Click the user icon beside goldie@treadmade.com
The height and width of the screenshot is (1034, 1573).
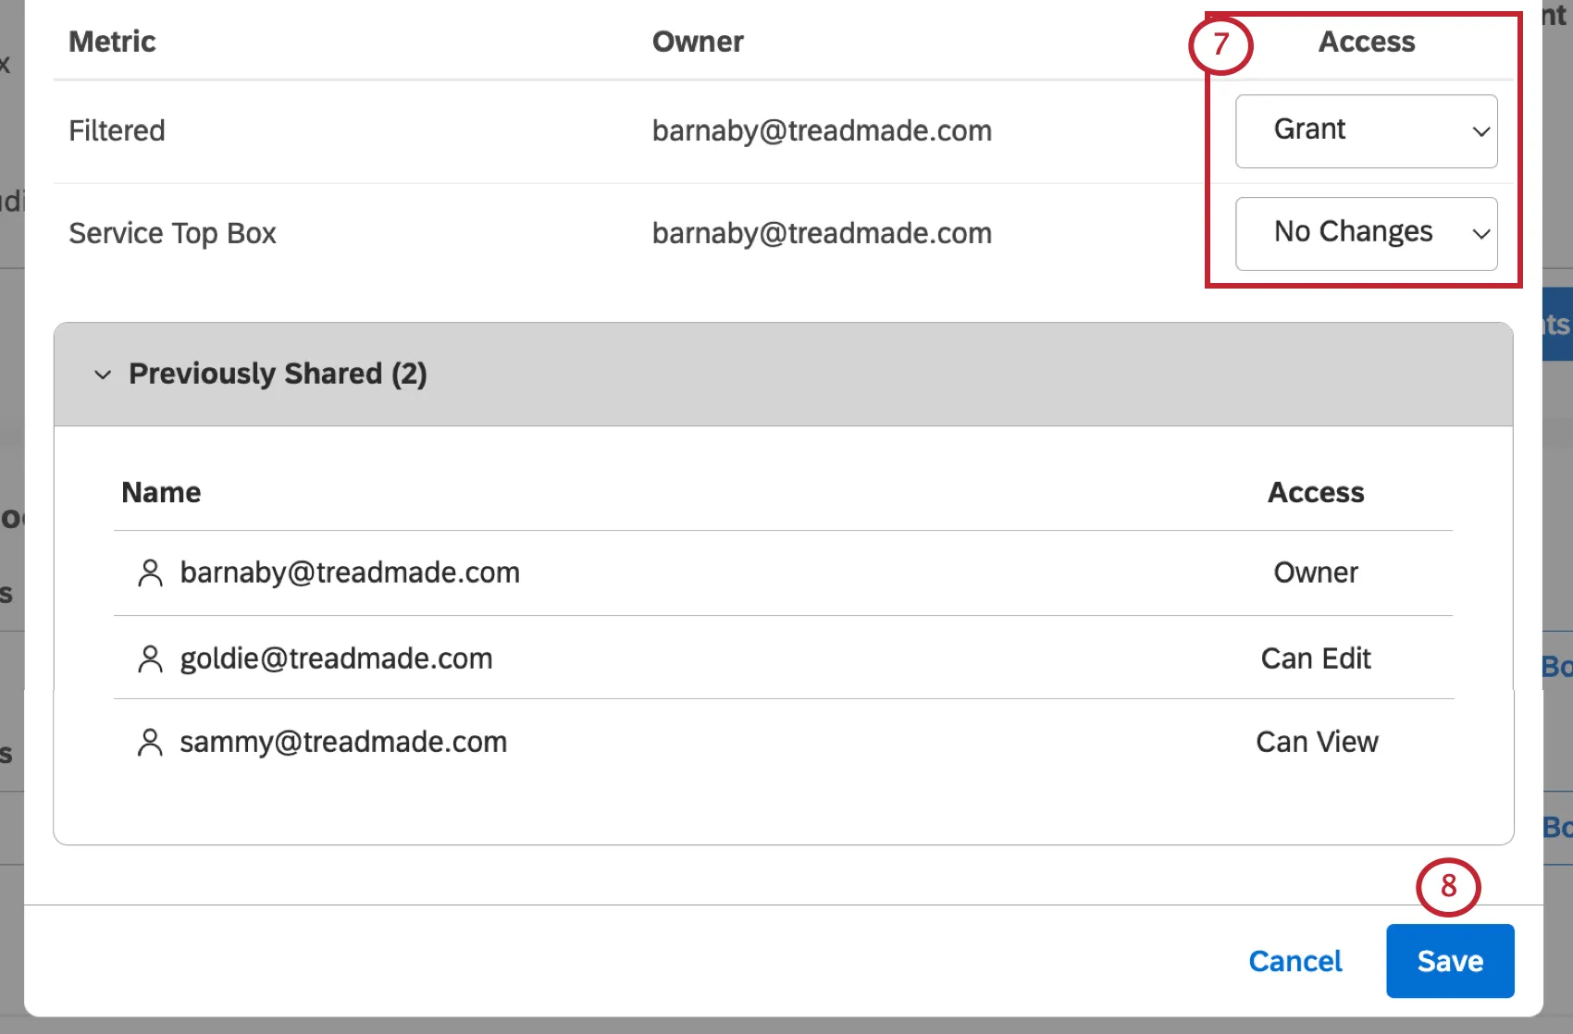(150, 659)
